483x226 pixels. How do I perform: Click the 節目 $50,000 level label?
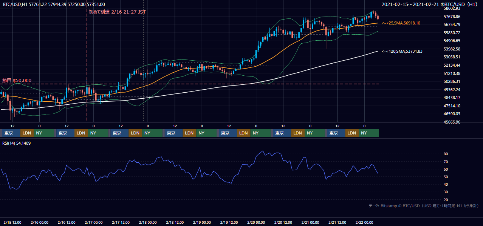tap(17, 80)
